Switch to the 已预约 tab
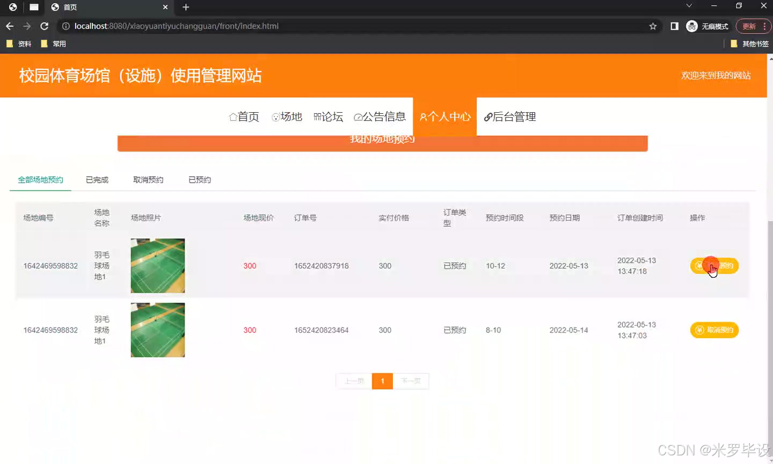This screenshot has width=773, height=464. pyautogui.click(x=199, y=179)
